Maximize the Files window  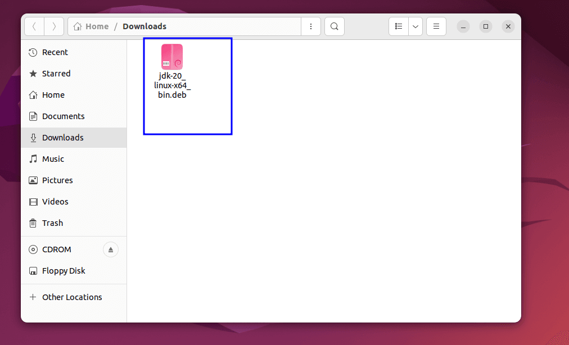486,26
